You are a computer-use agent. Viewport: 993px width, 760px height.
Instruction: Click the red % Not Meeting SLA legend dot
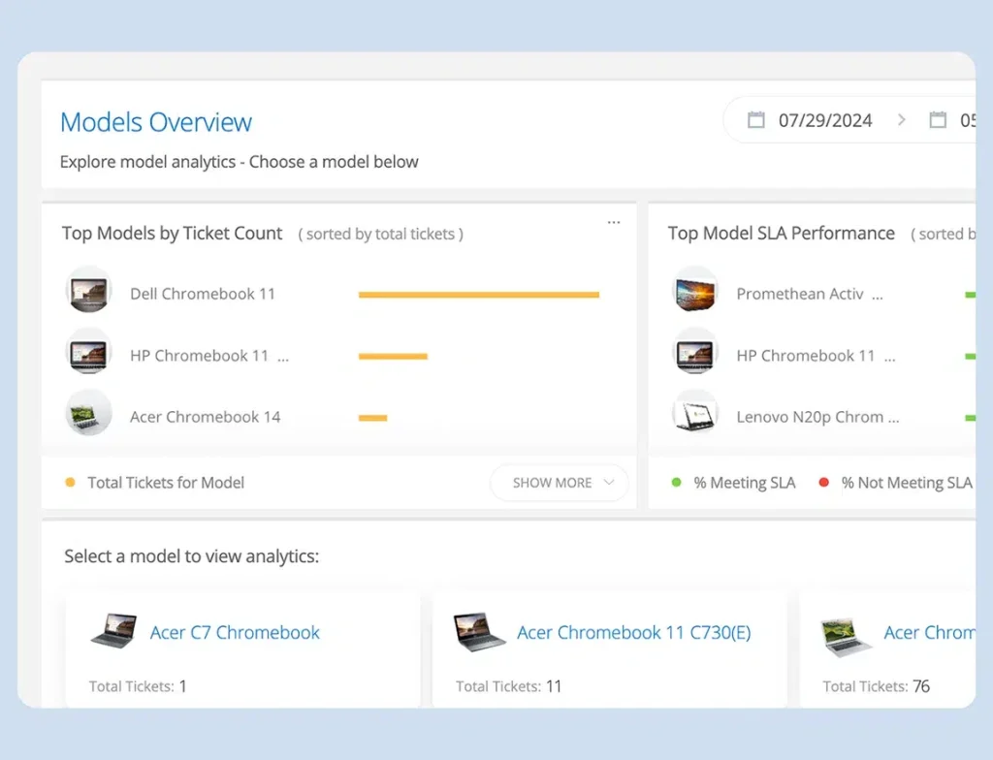tap(824, 483)
